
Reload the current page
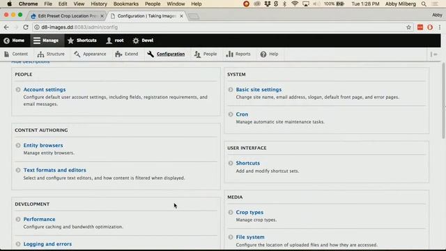point(26,27)
